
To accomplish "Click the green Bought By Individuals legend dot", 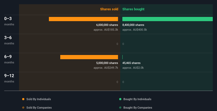I will click(120, 99).
